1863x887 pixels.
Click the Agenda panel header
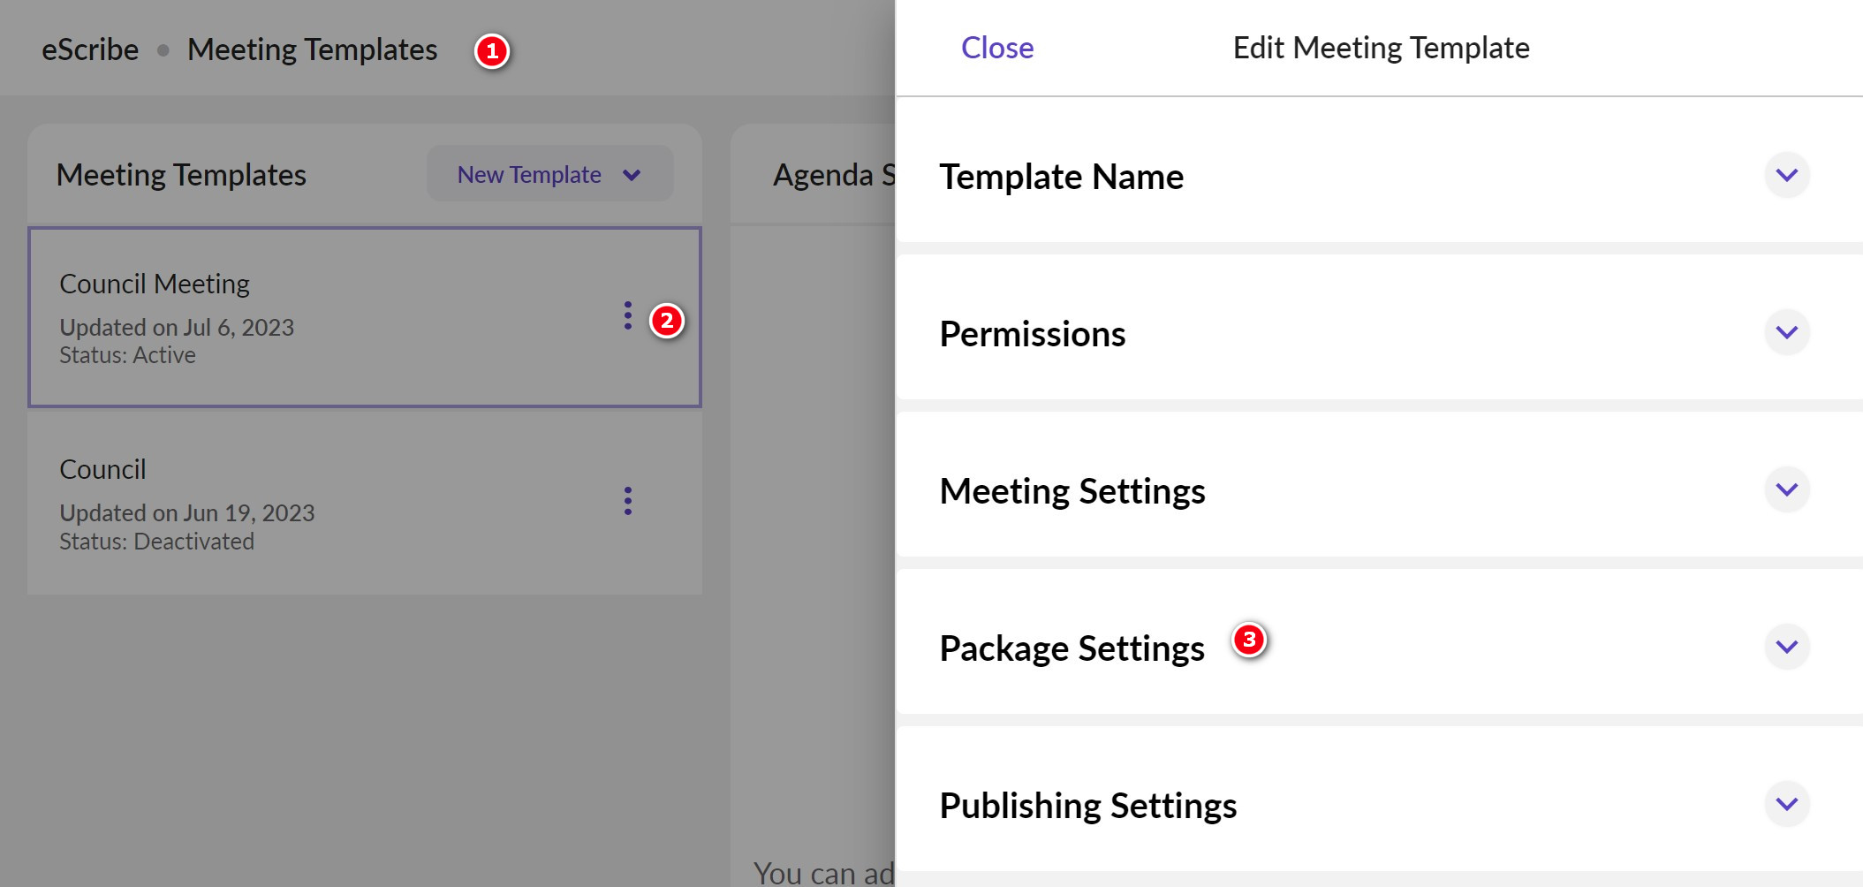click(x=833, y=176)
